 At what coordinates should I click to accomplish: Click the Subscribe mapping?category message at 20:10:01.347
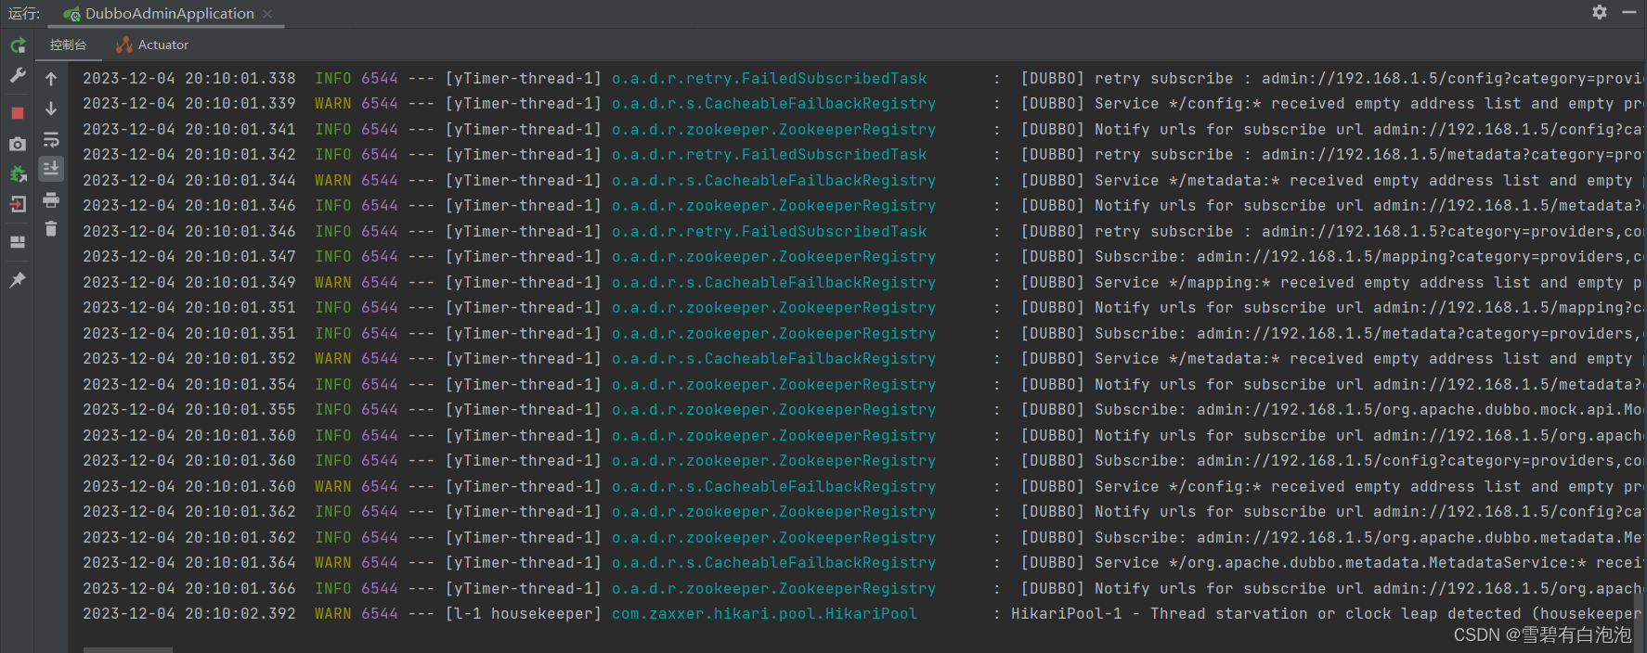pos(1332,257)
